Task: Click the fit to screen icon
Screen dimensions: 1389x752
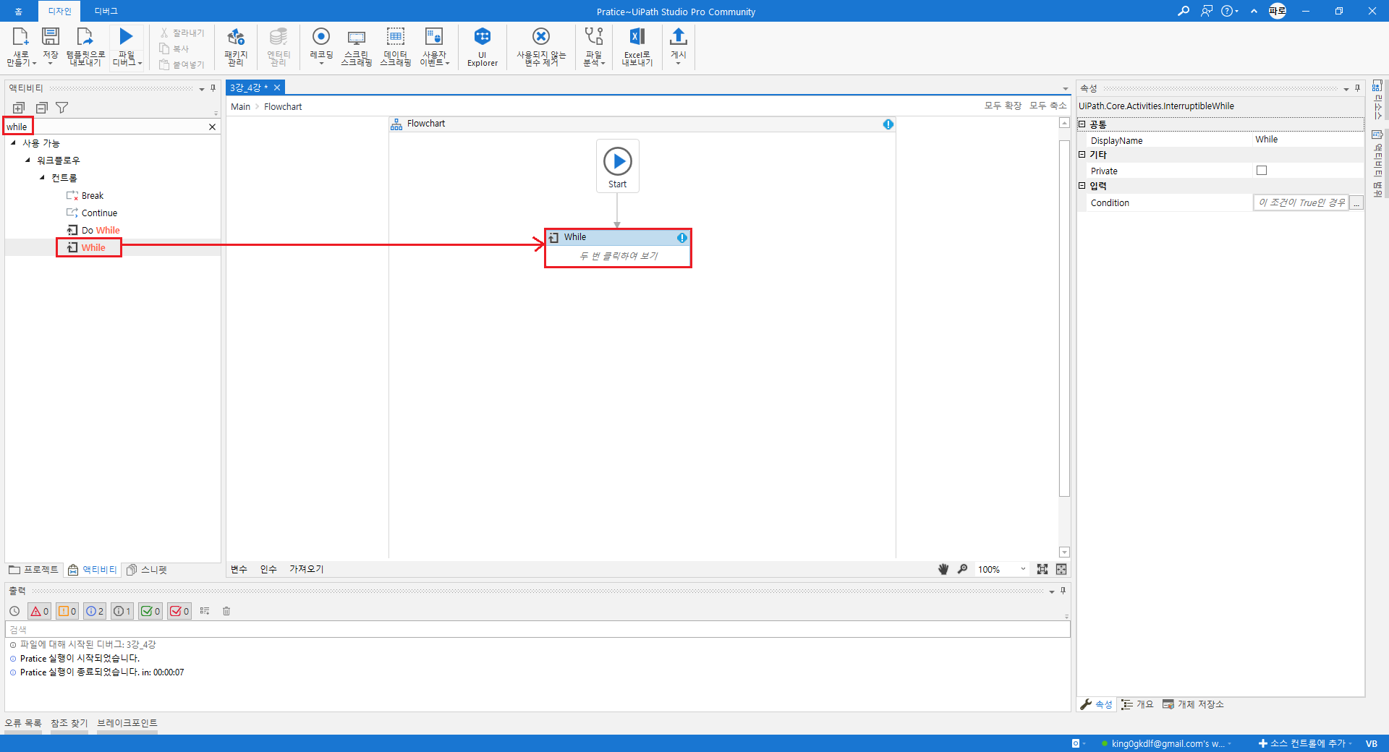Action: point(1042,569)
